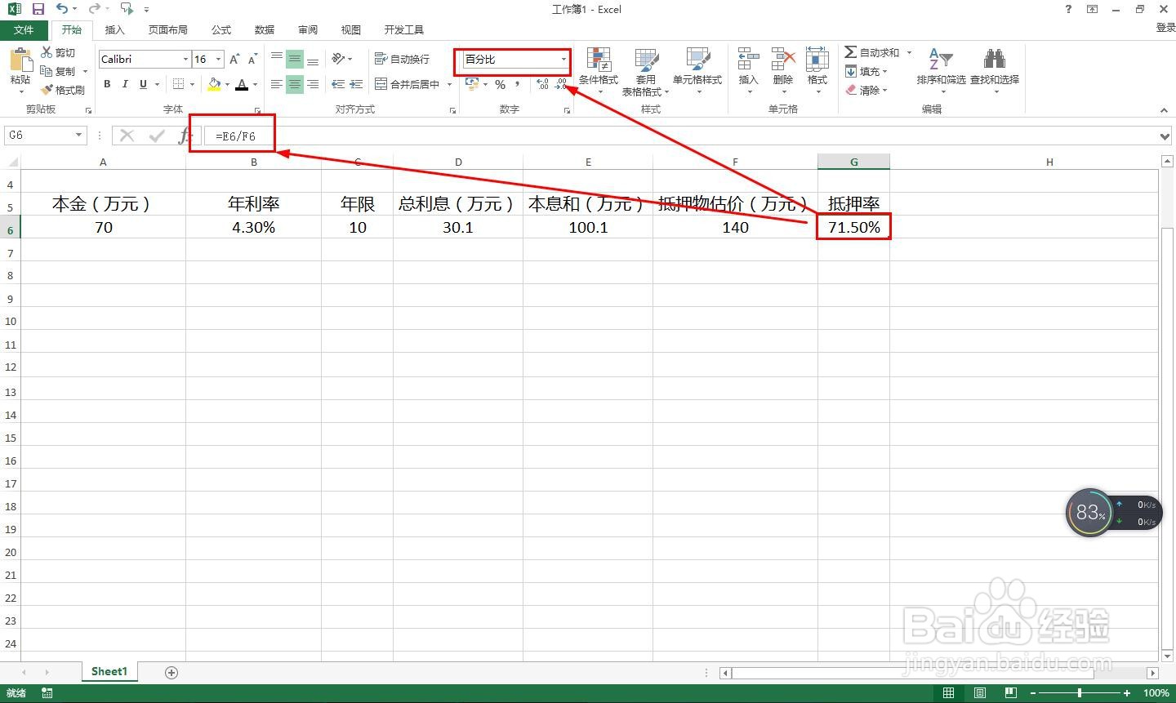Screen dimensions: 1176x703
Task: Open Format as Table (套用表格格式)
Action: (x=645, y=71)
